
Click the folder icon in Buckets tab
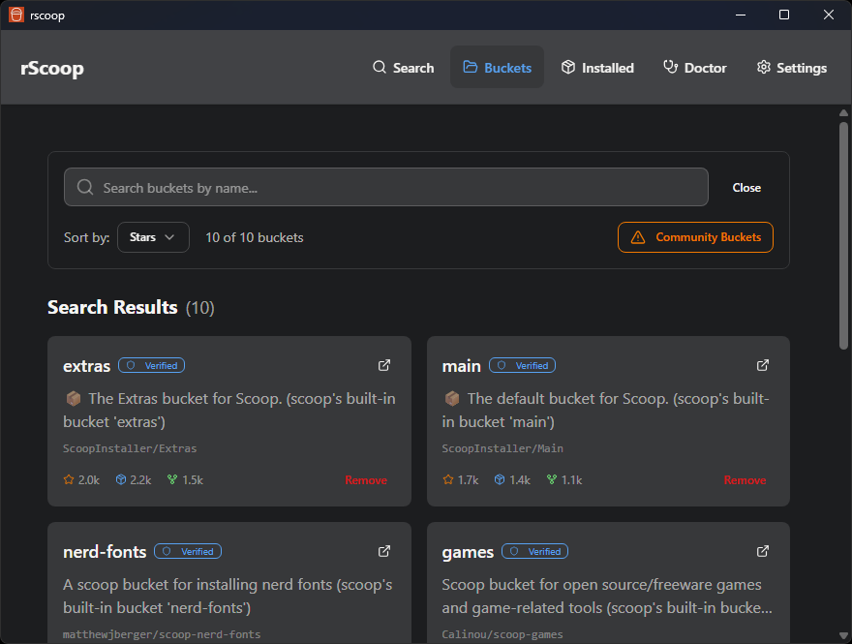470,67
